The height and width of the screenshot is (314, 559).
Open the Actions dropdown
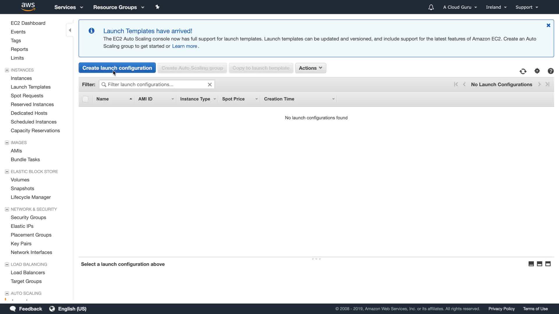point(310,68)
